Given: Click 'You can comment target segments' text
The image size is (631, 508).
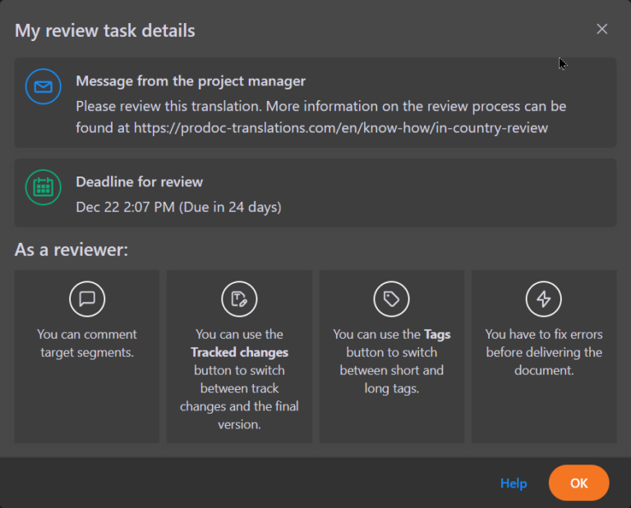Looking at the screenshot, I should 87,343.
